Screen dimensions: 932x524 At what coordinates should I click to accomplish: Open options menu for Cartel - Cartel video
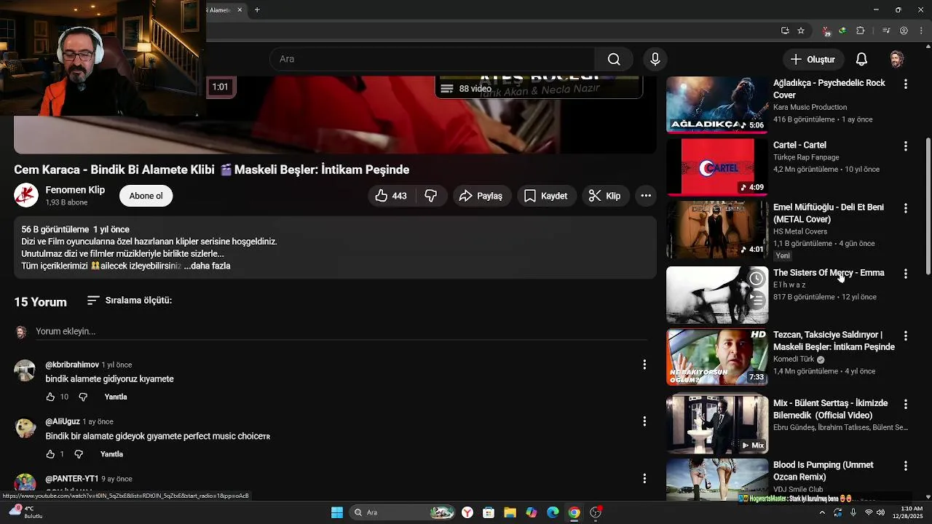pyautogui.click(x=906, y=146)
